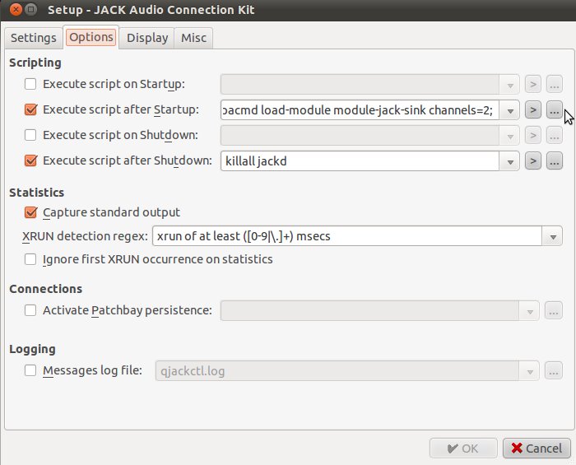Click the > symbols button for script on Shutdown
Image resolution: width=576 pixels, height=465 pixels.
point(533,136)
